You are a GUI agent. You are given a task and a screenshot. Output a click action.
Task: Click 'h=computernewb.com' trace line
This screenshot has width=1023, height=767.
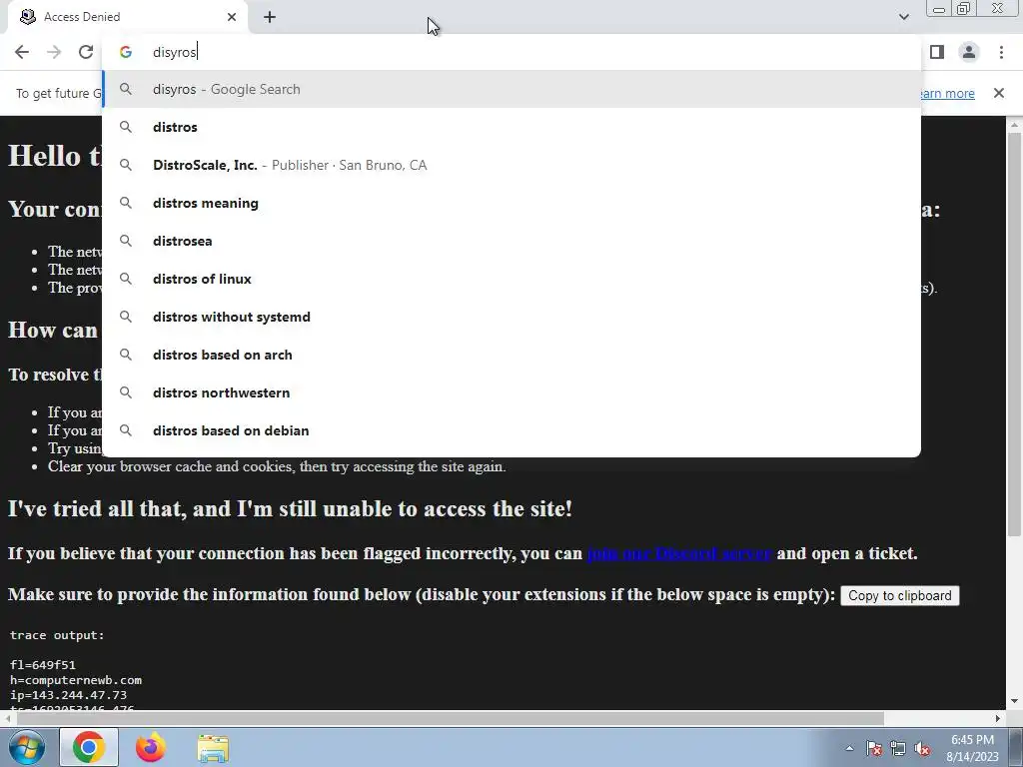[76, 680]
